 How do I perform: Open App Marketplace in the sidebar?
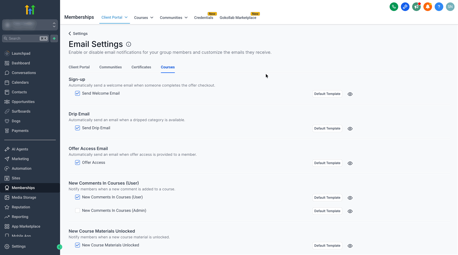pos(30,226)
